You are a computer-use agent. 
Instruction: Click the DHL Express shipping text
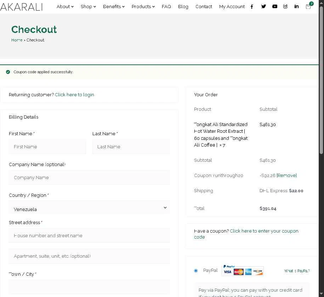281,191
